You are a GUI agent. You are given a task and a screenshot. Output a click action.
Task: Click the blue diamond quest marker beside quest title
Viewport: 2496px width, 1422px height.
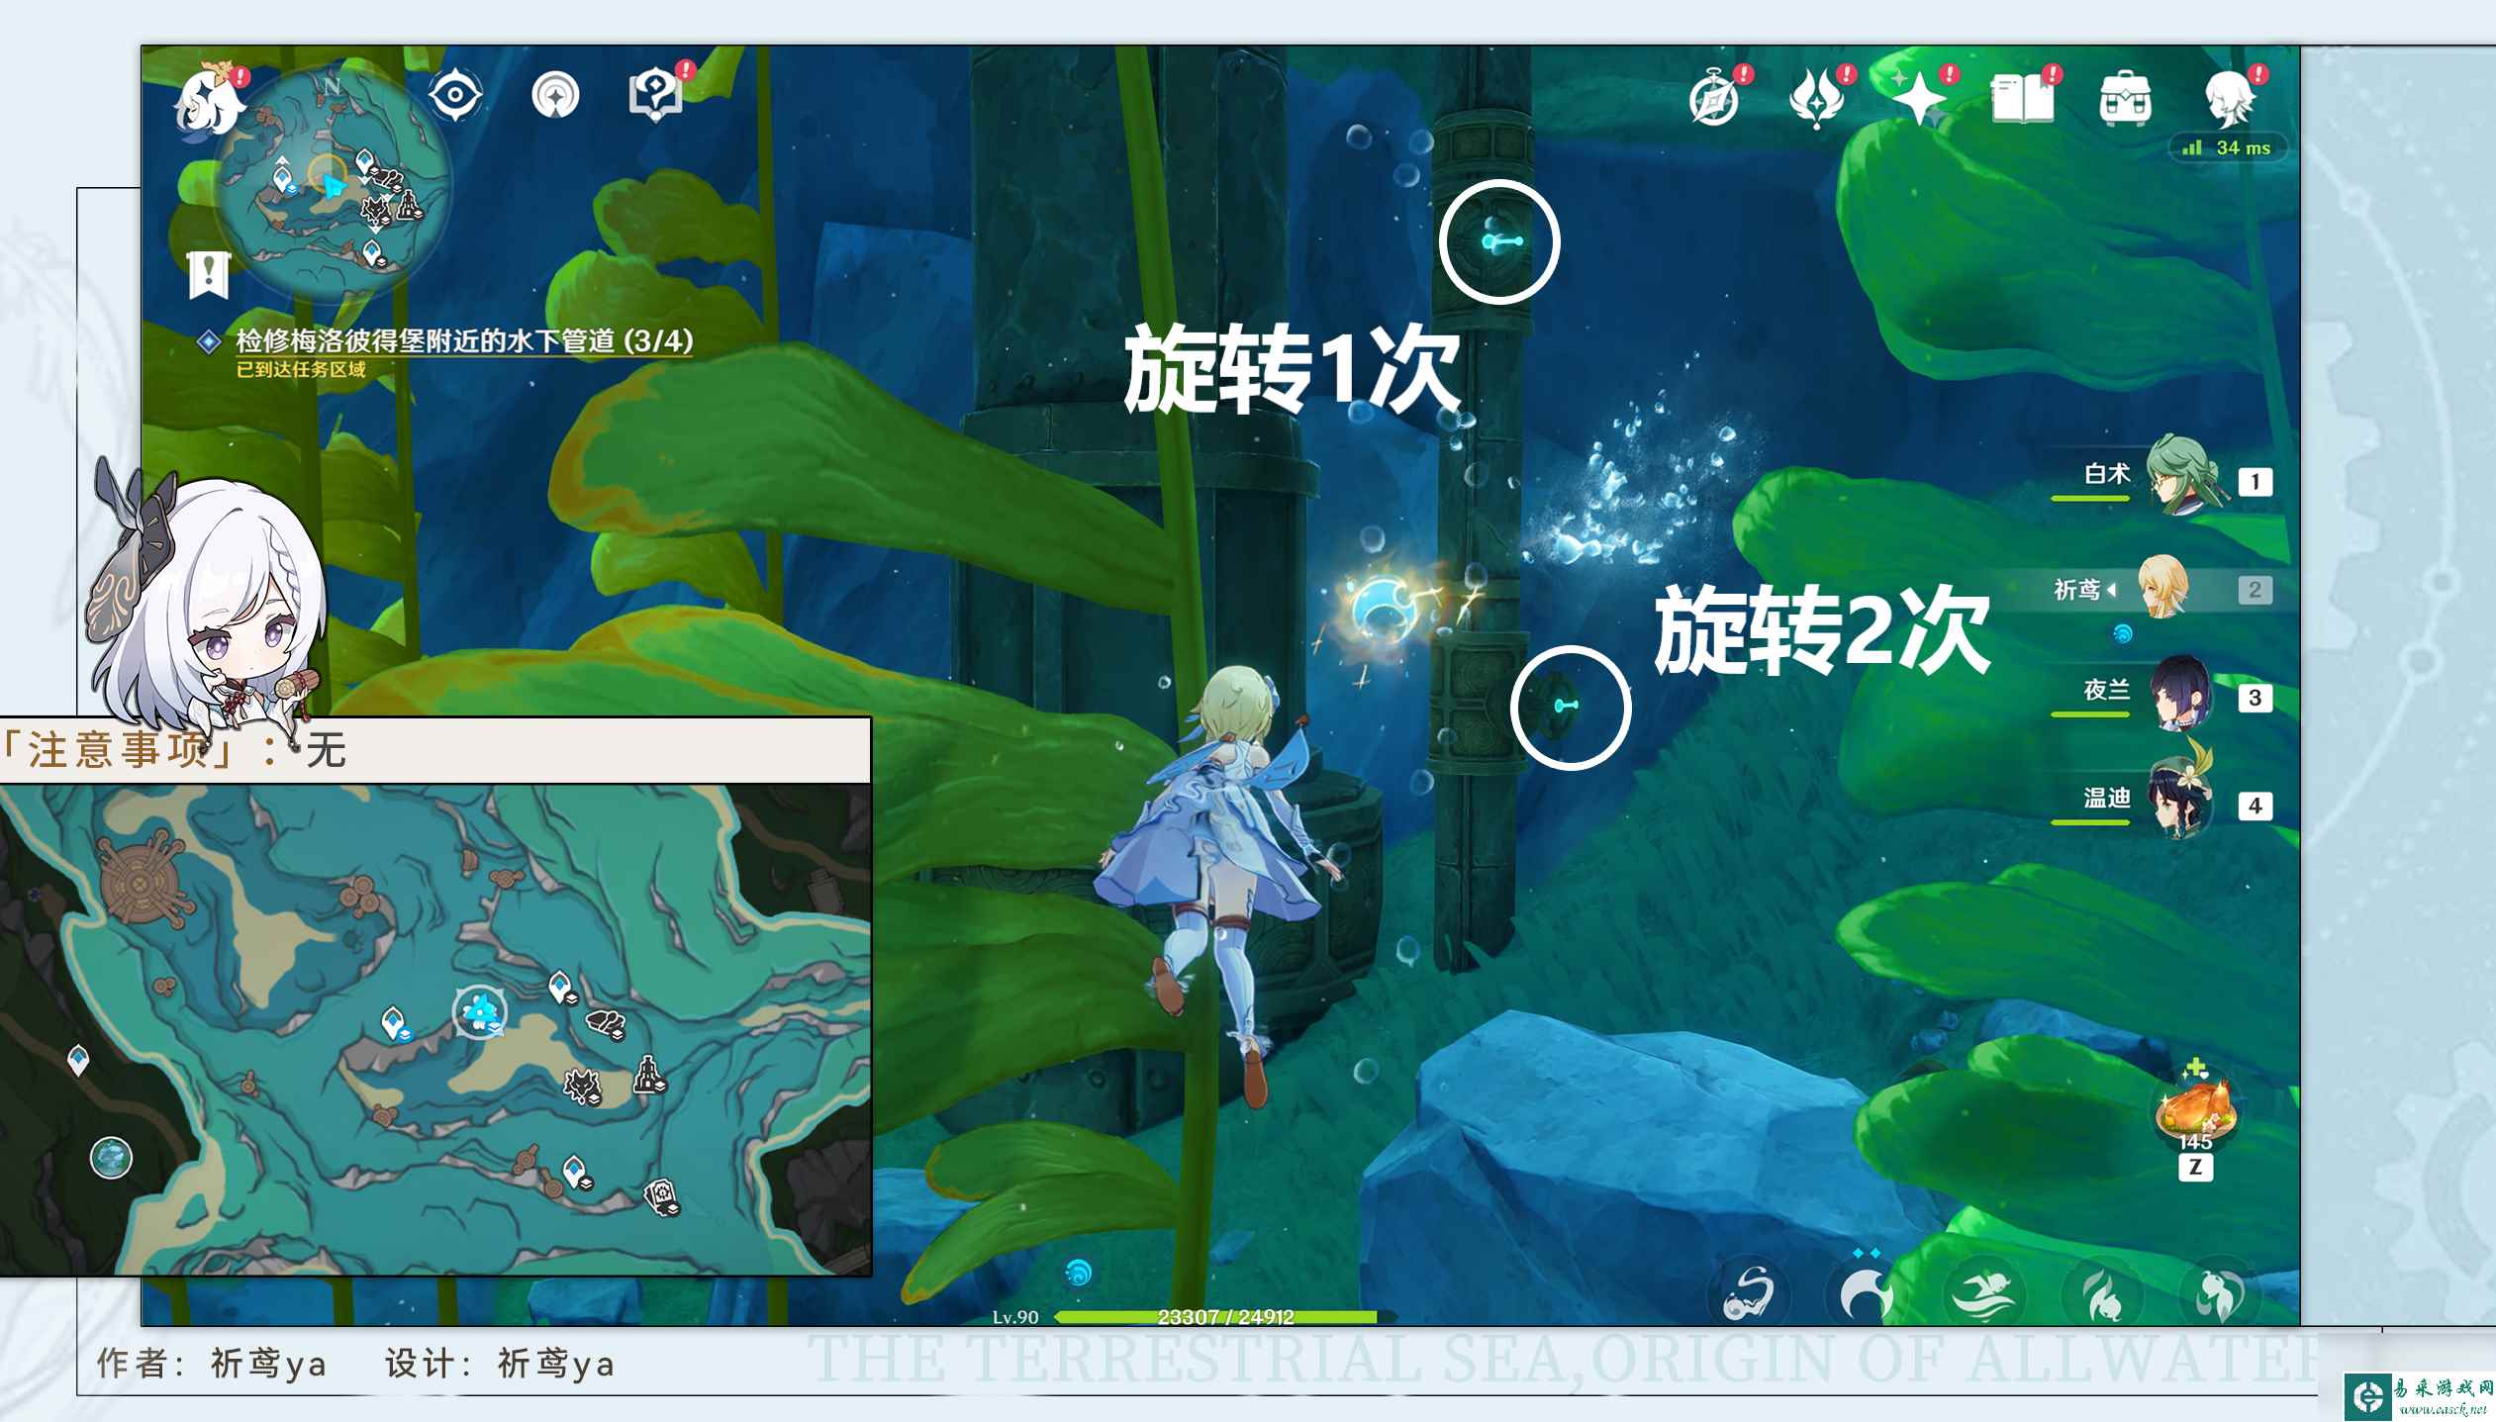point(209,342)
